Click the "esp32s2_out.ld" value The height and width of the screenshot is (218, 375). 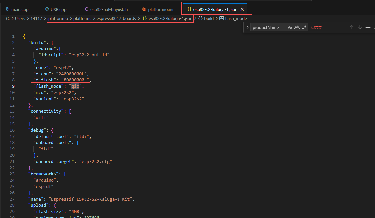[x=89, y=55]
